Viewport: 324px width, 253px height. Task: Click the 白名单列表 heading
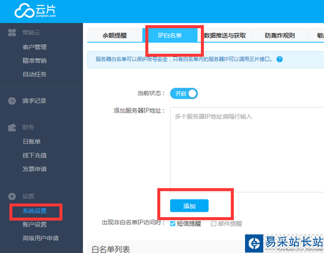click(111, 249)
